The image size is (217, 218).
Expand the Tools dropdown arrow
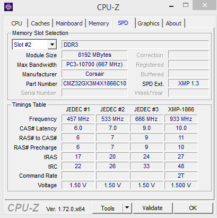coord(127,208)
